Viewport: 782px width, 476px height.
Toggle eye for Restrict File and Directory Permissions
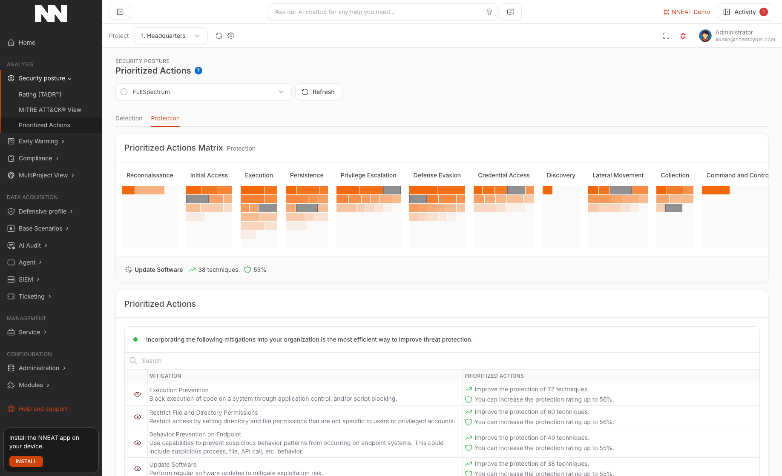pyautogui.click(x=138, y=417)
